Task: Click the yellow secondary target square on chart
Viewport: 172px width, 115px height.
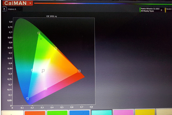Action: (55, 49)
